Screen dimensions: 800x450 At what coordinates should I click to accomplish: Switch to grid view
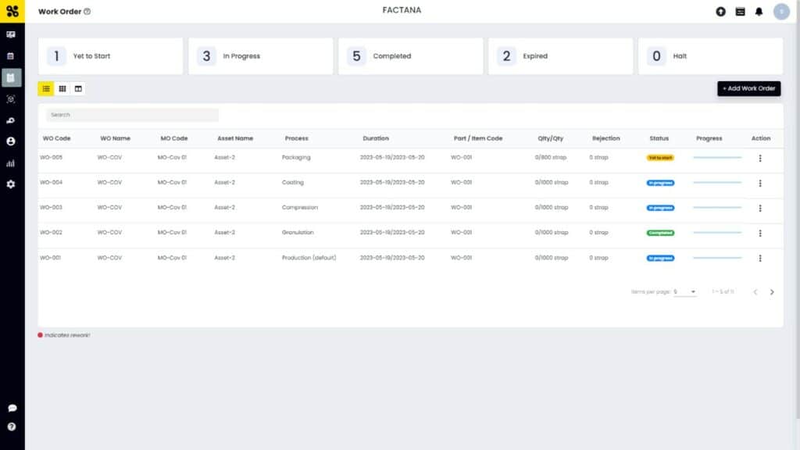(62, 89)
